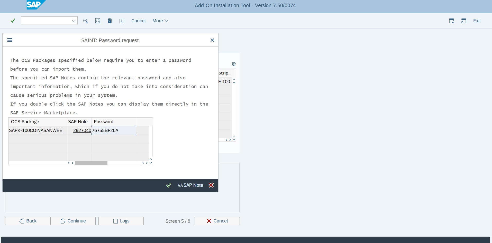492x243 pixels.
Task: Open the Find magnifier icon in the toolbar
Action: point(86,21)
